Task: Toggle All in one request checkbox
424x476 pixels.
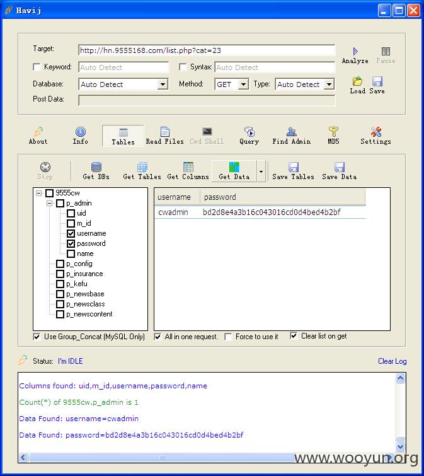Action: coord(158,337)
